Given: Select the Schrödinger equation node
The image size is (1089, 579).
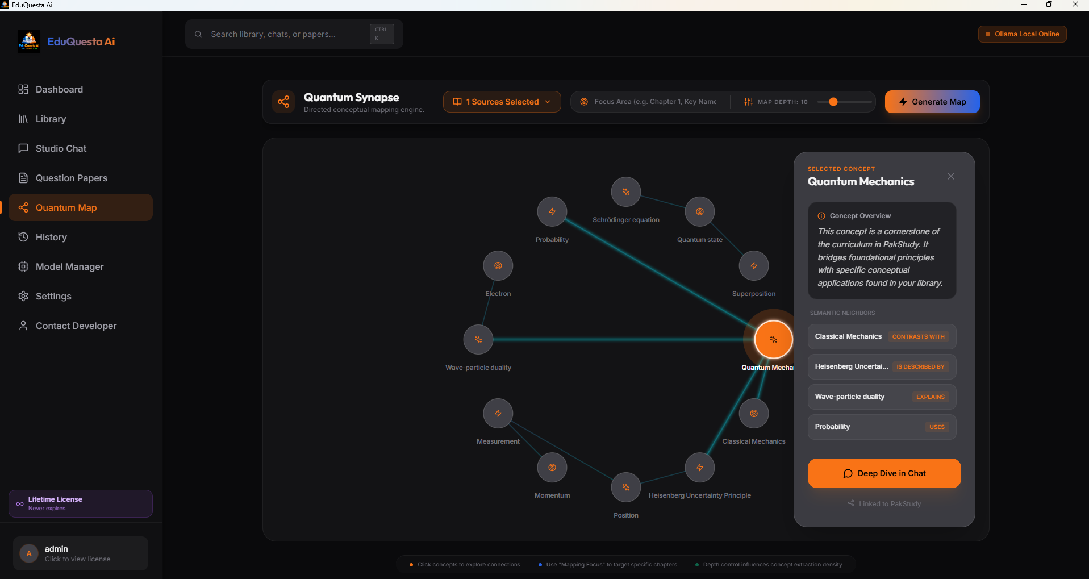Looking at the screenshot, I should coord(625,191).
